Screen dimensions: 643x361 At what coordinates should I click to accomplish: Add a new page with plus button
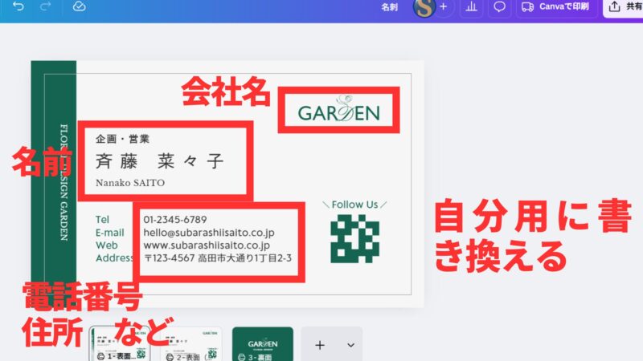click(320, 345)
